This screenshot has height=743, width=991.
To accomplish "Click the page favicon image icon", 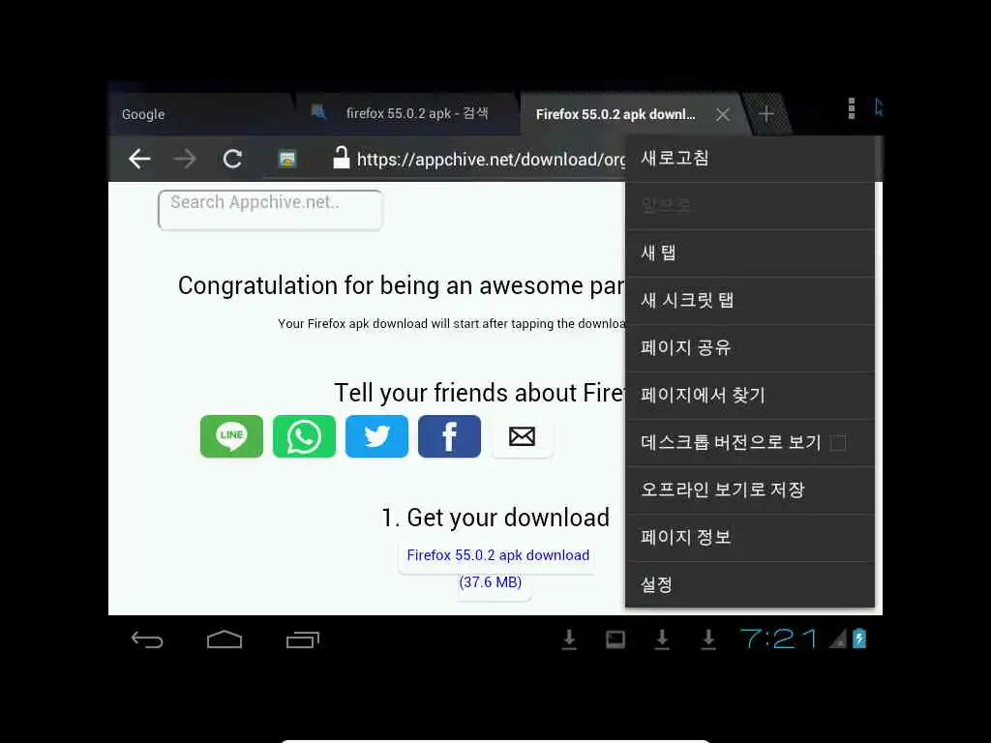I will click(286, 159).
